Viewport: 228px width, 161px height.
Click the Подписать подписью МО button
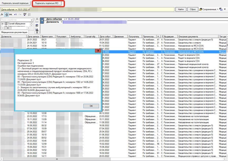[46, 3]
